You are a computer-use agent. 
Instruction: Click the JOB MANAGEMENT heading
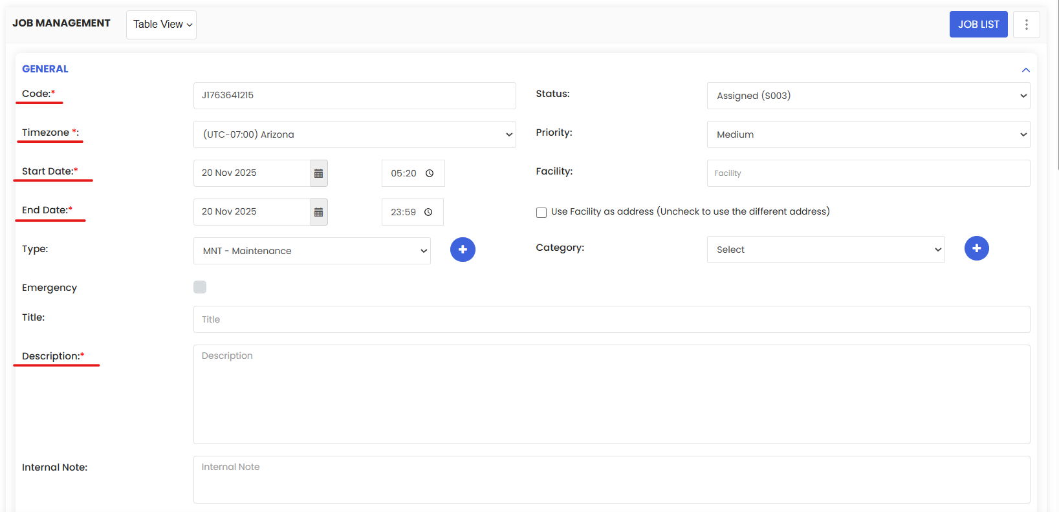click(61, 23)
